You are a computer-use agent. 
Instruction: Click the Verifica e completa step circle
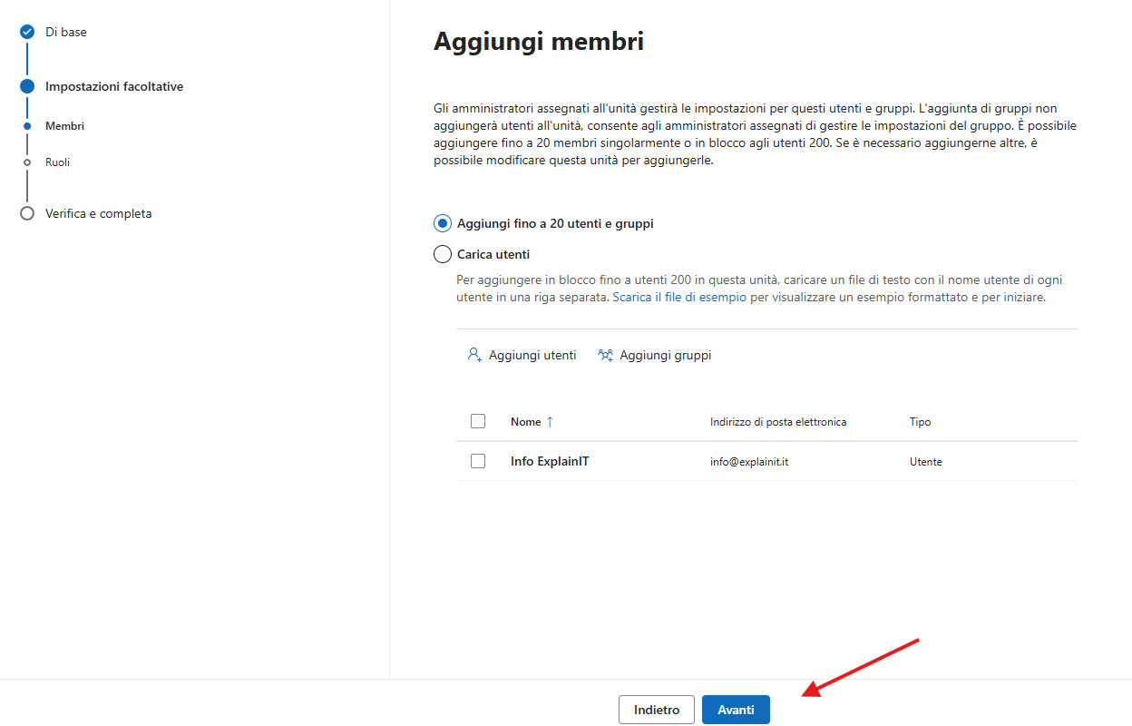tap(27, 213)
